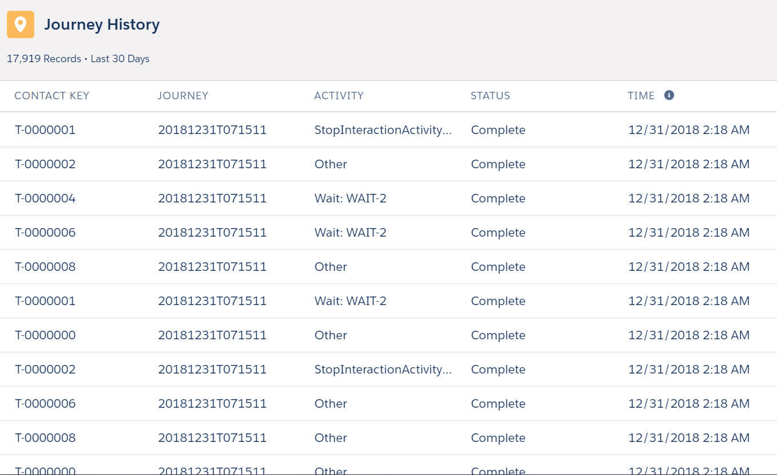Click the Journey History title
Screen dimensions: 777x475
[102, 25]
